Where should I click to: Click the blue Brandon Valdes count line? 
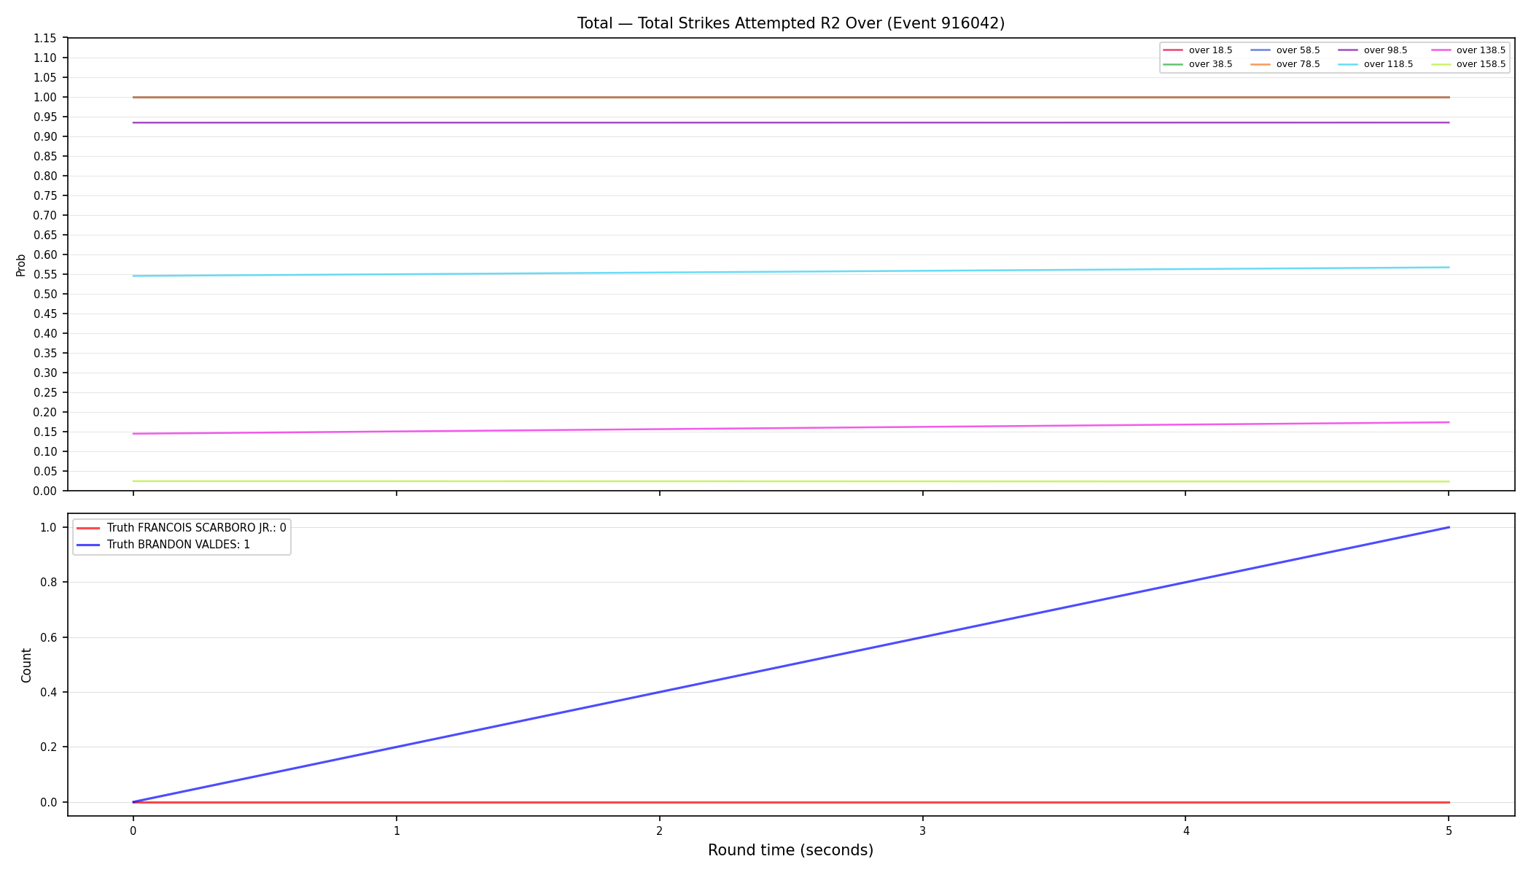click(790, 665)
